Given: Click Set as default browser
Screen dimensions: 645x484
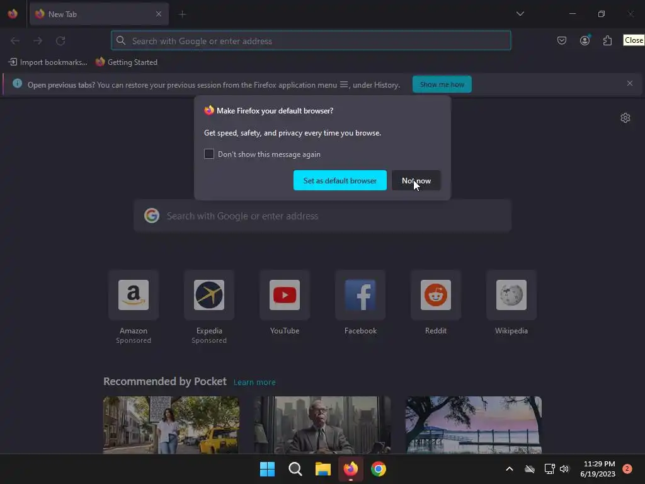Looking at the screenshot, I should tap(340, 180).
